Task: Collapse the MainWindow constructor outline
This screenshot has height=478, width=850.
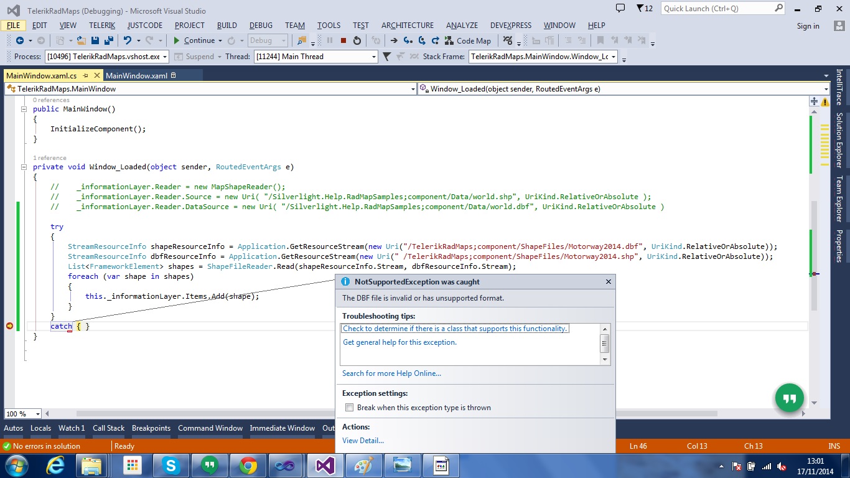Action: click(24, 109)
